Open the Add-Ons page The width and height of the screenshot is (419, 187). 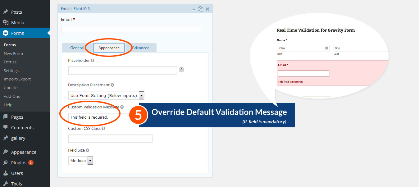pos(12,96)
